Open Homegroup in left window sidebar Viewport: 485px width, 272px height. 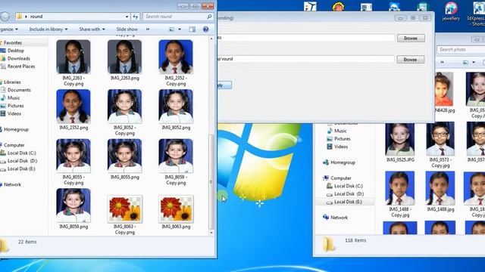(x=16, y=129)
